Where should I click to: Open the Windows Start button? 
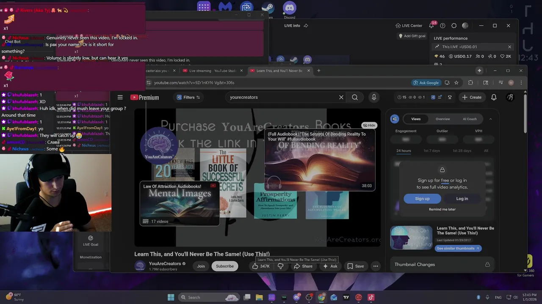point(171,297)
